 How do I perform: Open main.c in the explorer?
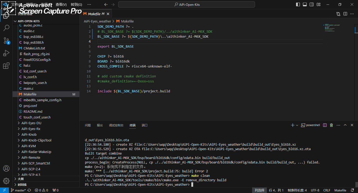[46, 88]
